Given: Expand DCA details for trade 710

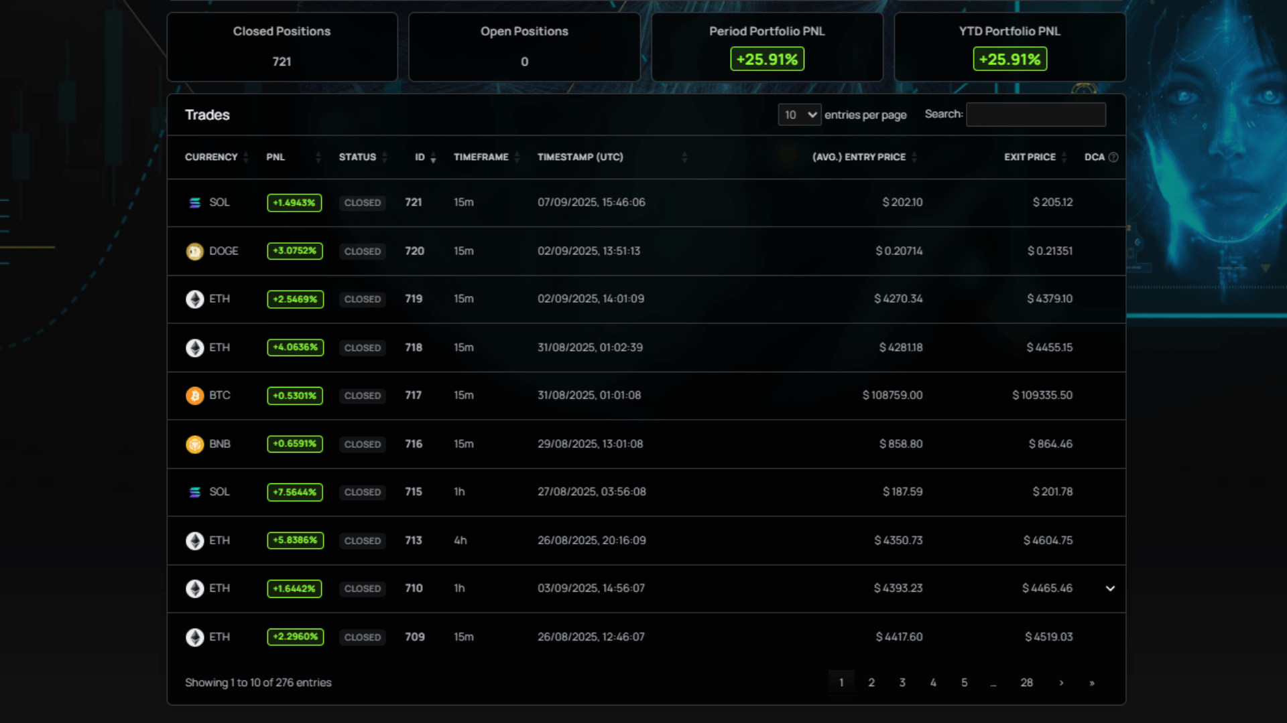Looking at the screenshot, I should tap(1110, 588).
